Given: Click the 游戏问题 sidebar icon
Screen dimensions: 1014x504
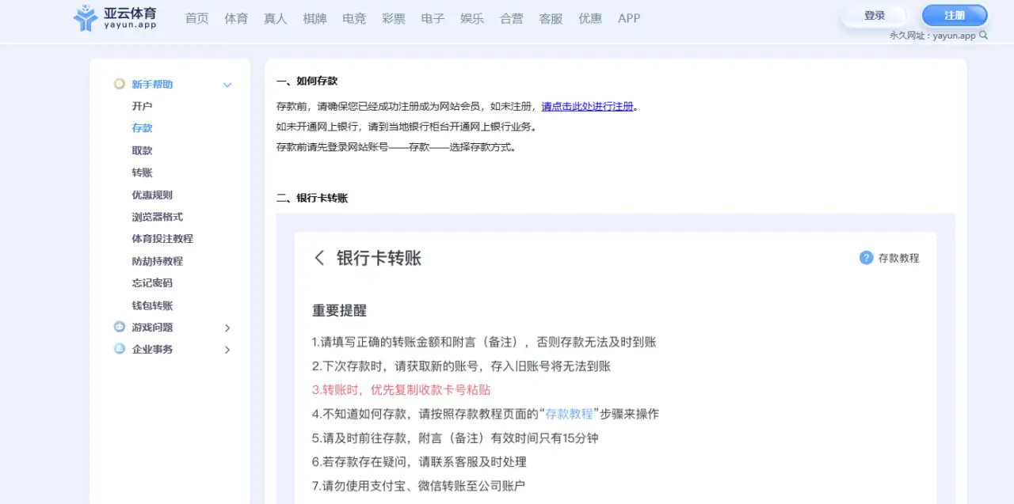Looking at the screenshot, I should coord(120,327).
